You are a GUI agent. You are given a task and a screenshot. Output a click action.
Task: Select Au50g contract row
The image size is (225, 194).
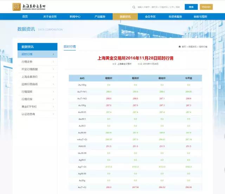(135, 180)
